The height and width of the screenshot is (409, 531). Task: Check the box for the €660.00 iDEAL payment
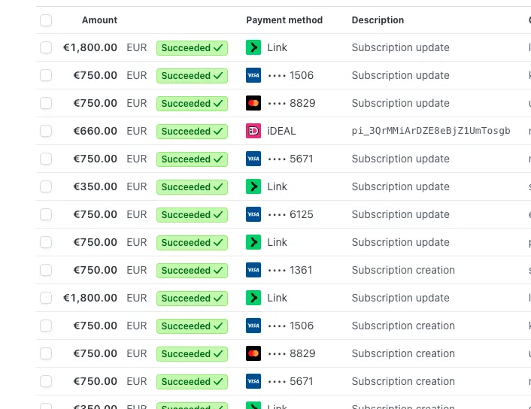click(x=46, y=131)
